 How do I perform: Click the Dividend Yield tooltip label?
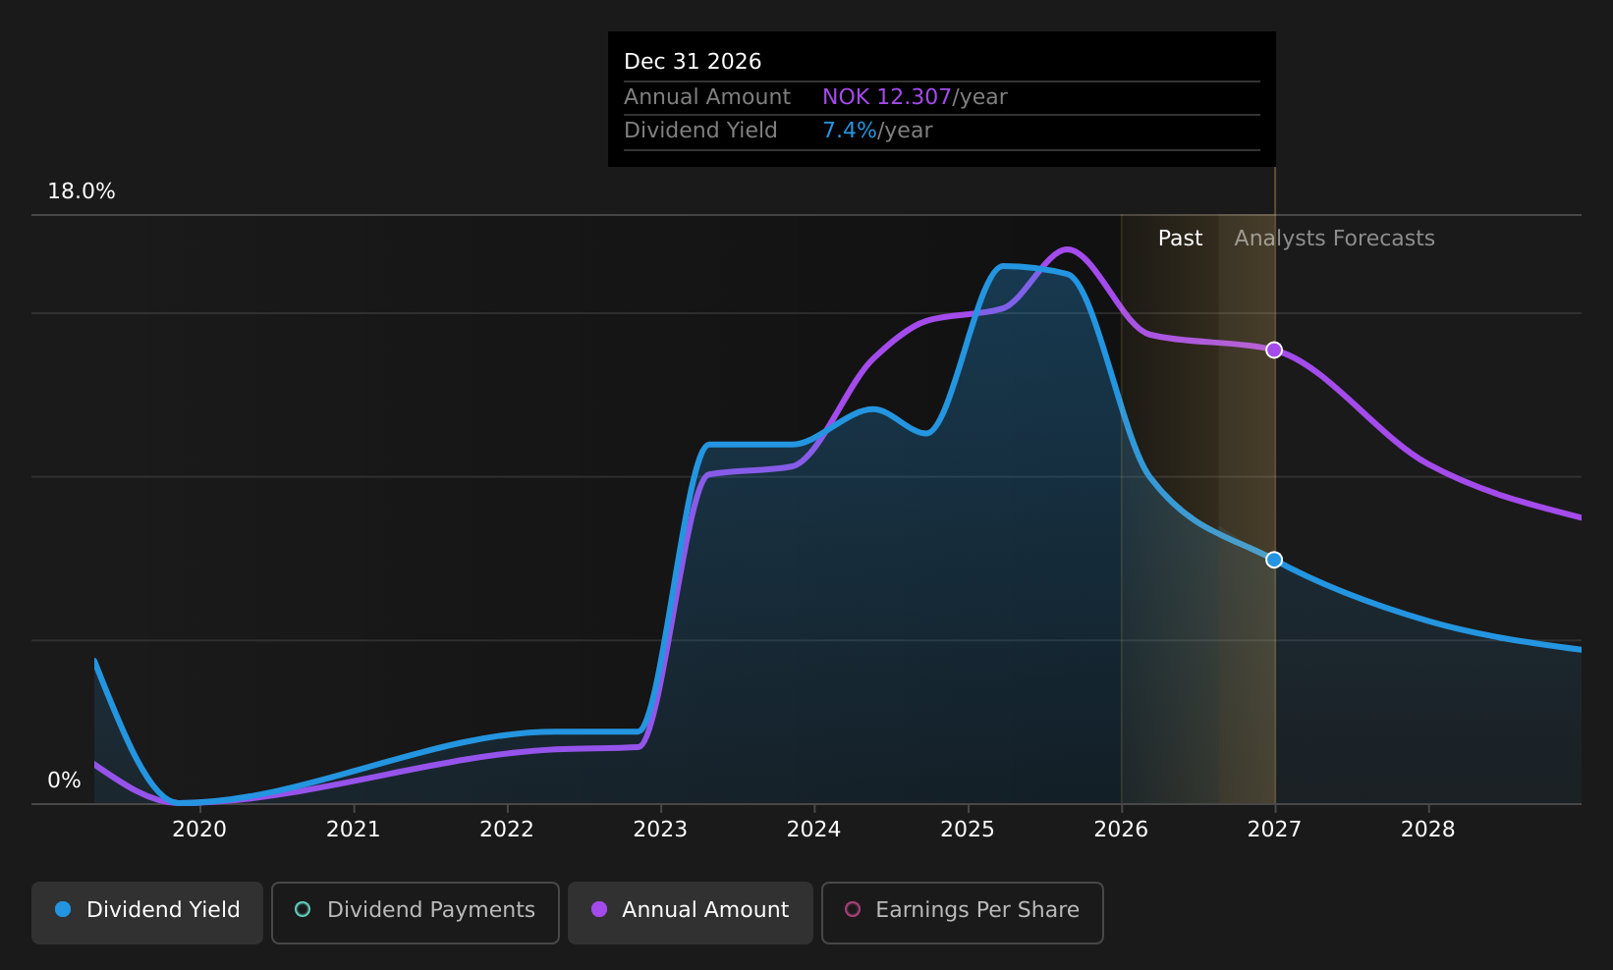coord(700,131)
